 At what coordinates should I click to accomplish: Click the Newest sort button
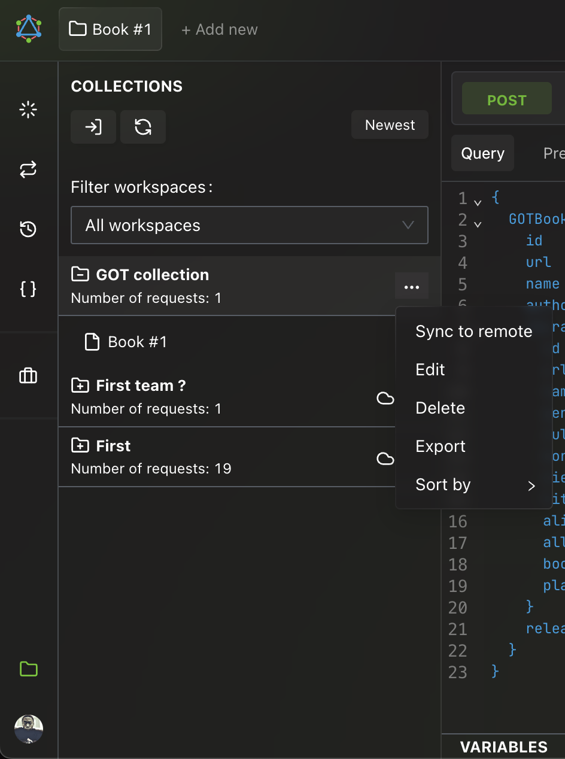(x=390, y=125)
